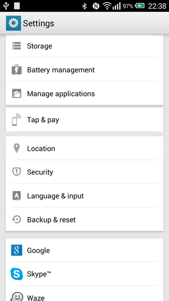This screenshot has height=301, width=169.
Task: Open the Storage settings entry
Action: [84, 46]
